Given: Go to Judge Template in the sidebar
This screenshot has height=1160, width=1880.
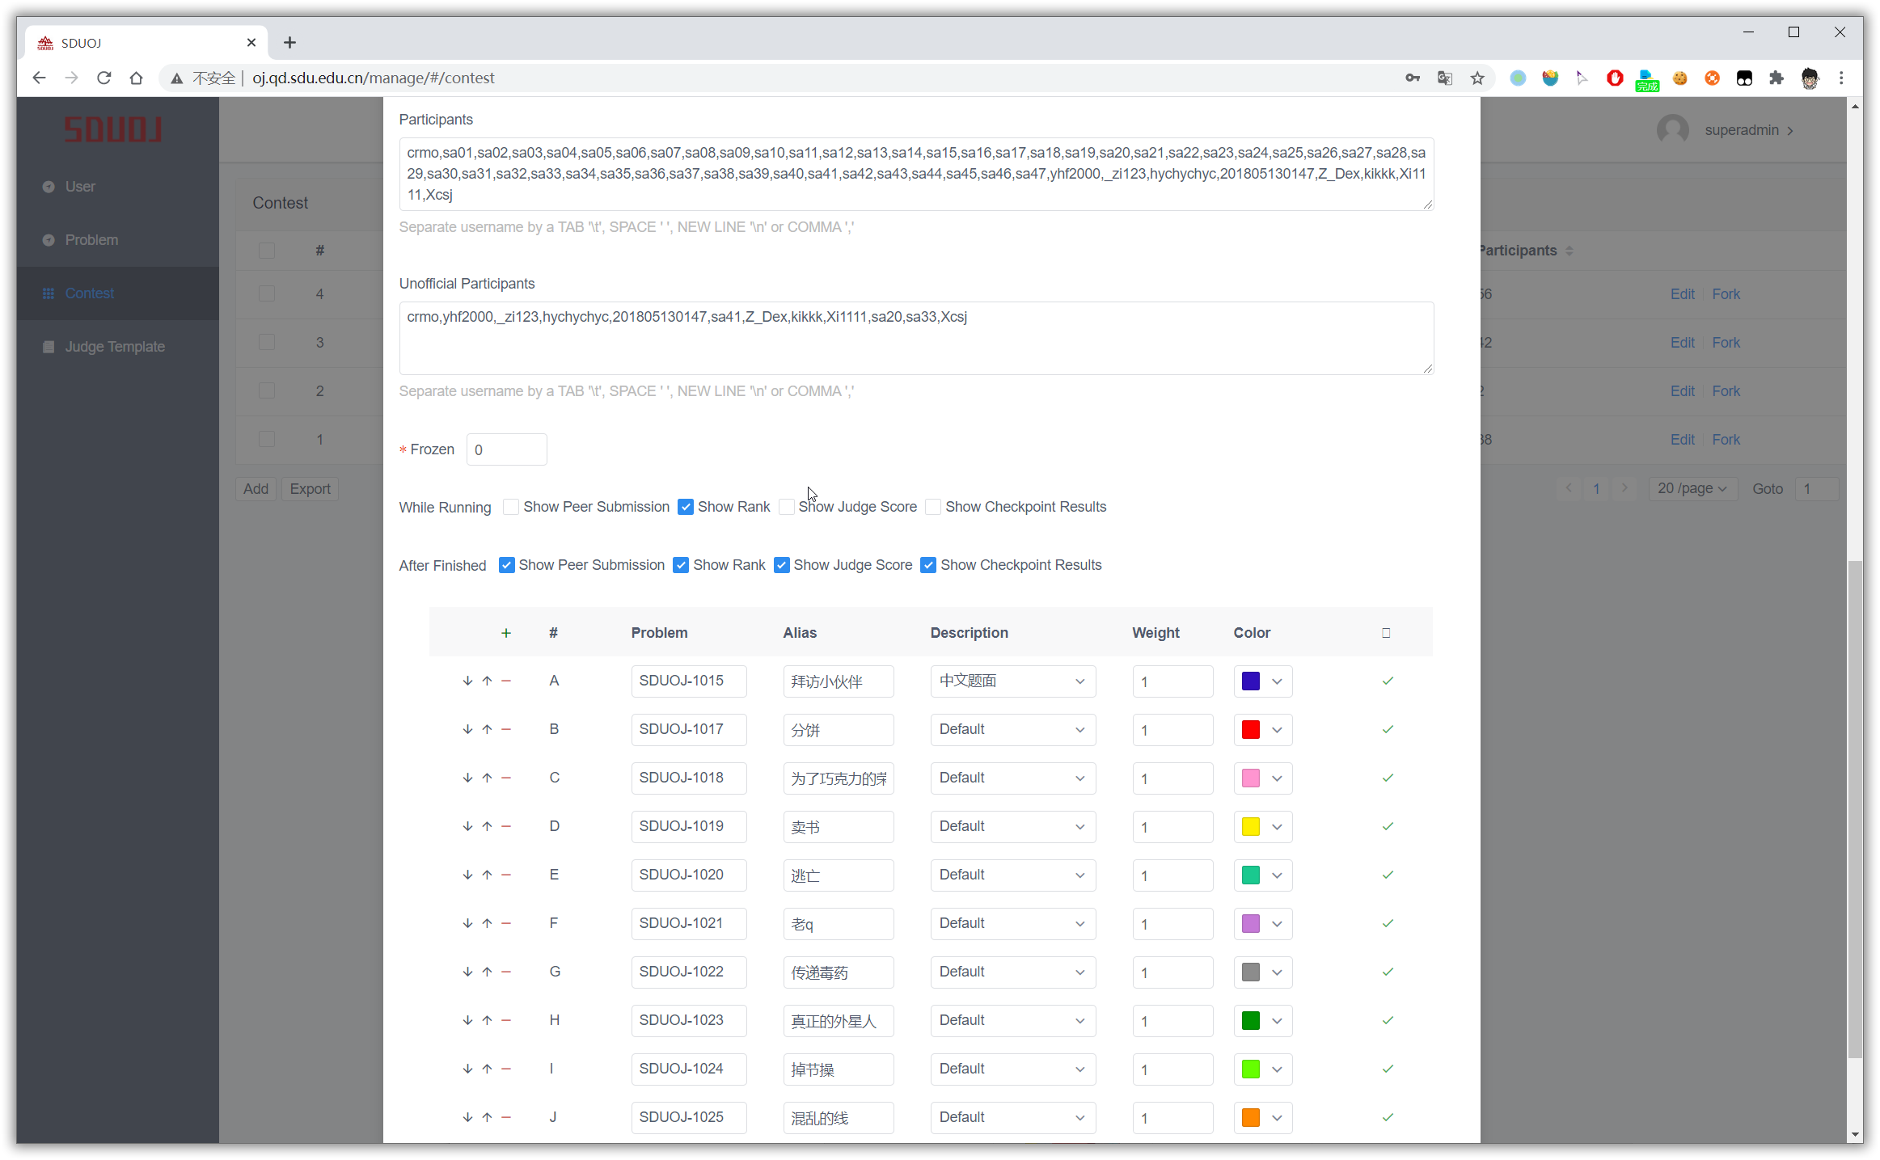Looking at the screenshot, I should click(115, 347).
